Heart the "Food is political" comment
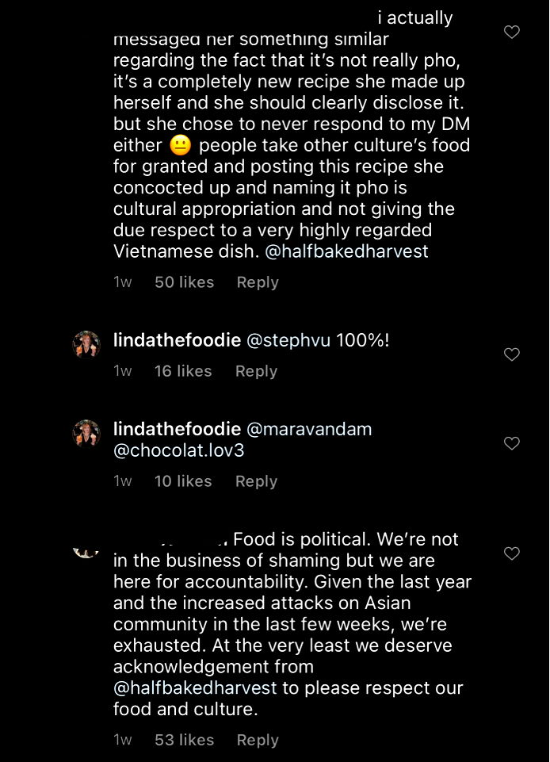 (512, 553)
